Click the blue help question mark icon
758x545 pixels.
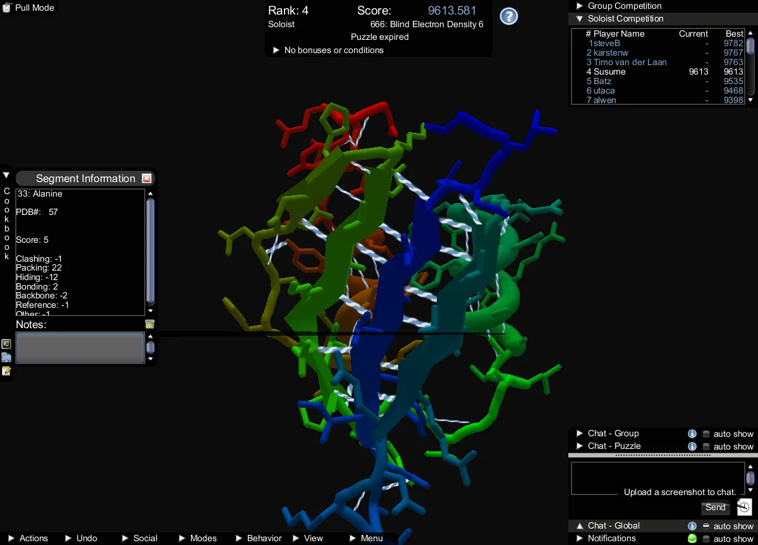(x=509, y=16)
